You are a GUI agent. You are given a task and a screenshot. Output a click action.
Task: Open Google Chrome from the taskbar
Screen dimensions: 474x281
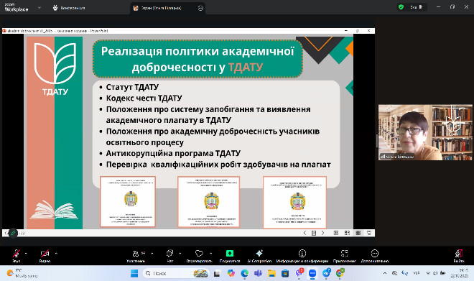pyautogui.click(x=340, y=273)
